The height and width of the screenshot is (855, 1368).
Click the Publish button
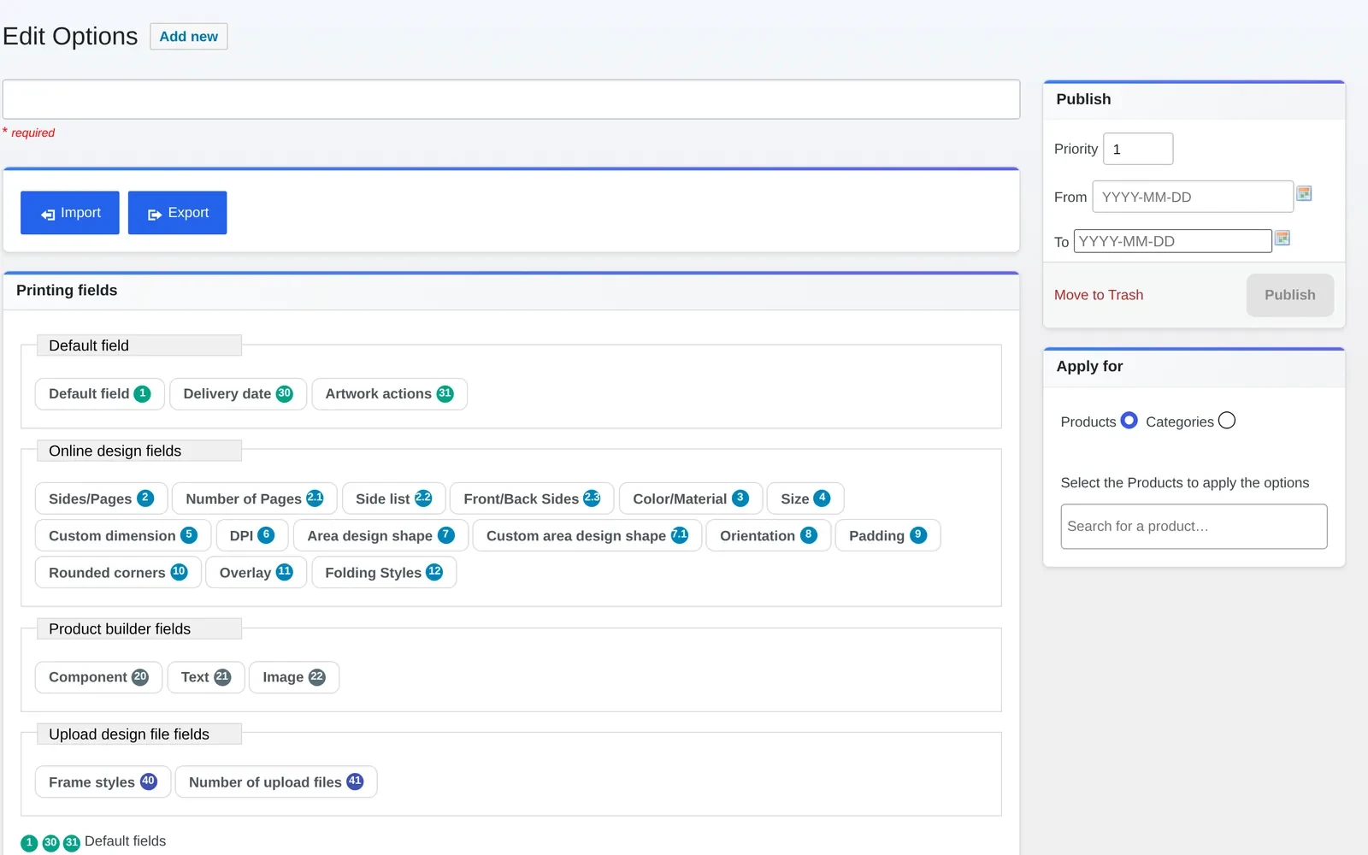(x=1290, y=295)
